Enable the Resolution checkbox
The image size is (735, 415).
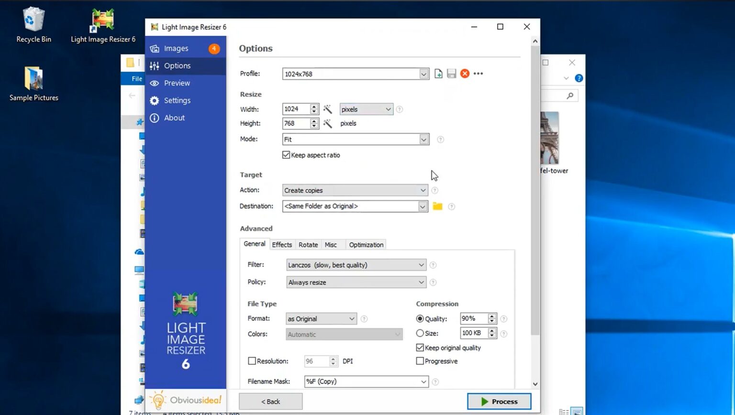(252, 361)
